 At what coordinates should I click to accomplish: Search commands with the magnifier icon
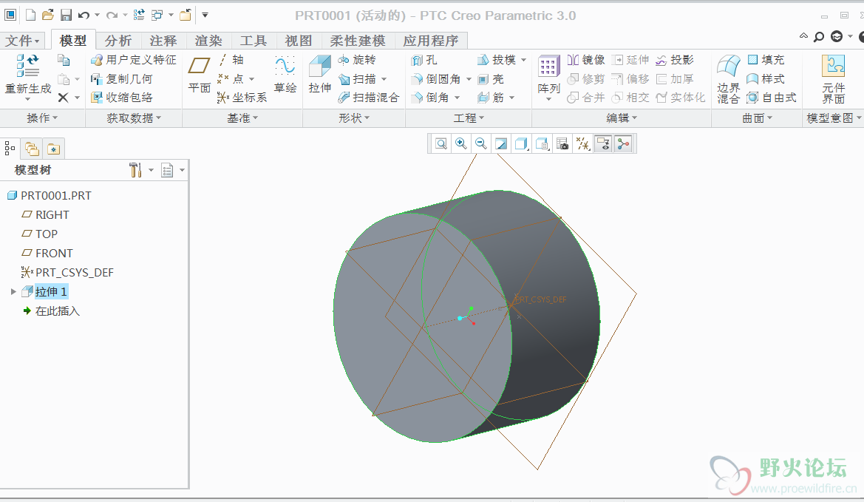[x=820, y=37]
